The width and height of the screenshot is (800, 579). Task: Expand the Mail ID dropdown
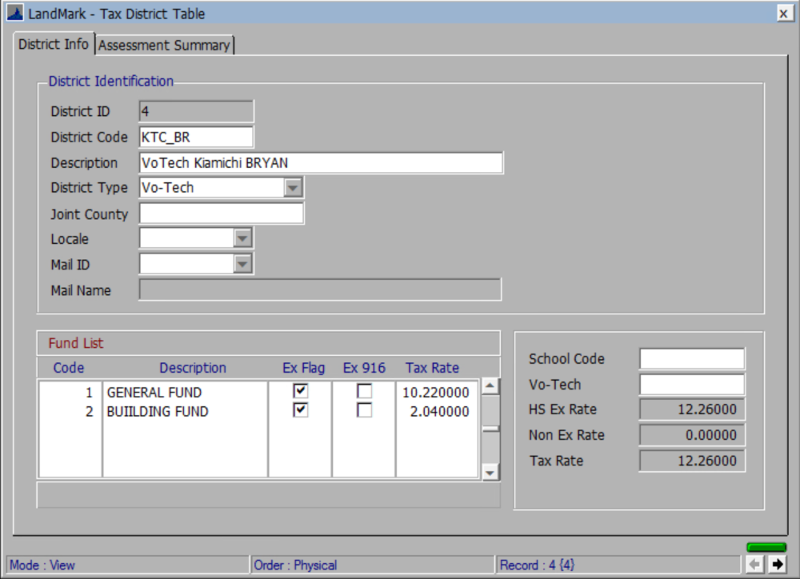tap(242, 264)
